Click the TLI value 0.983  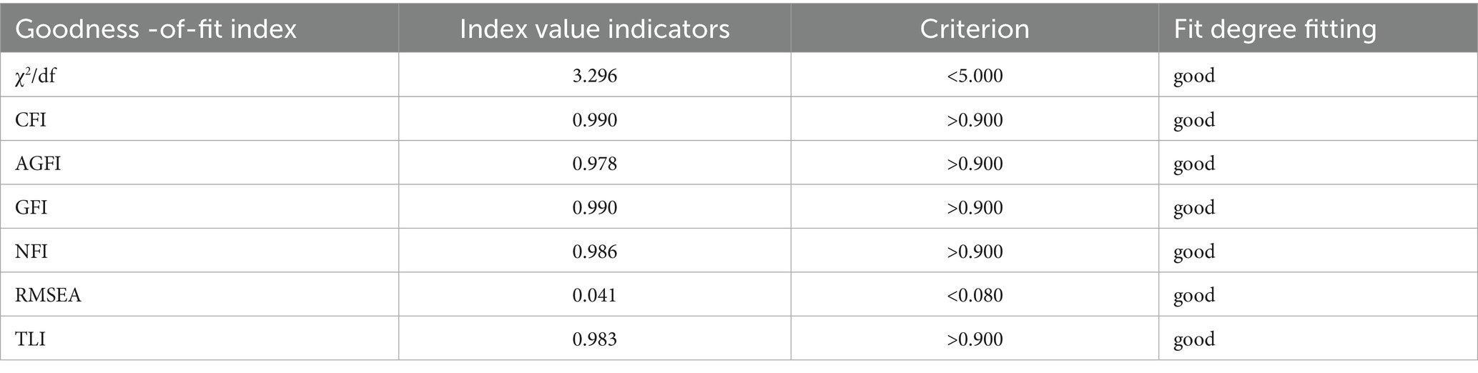point(594,339)
